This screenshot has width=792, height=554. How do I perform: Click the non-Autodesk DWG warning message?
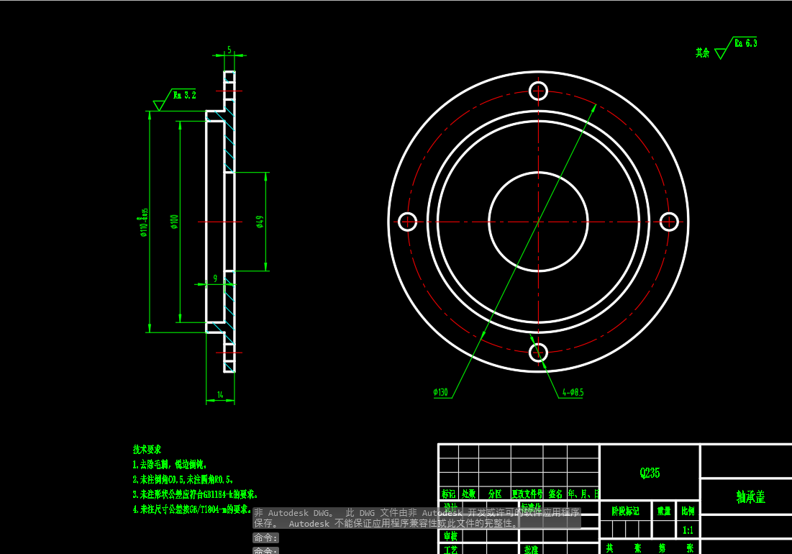[x=417, y=518]
